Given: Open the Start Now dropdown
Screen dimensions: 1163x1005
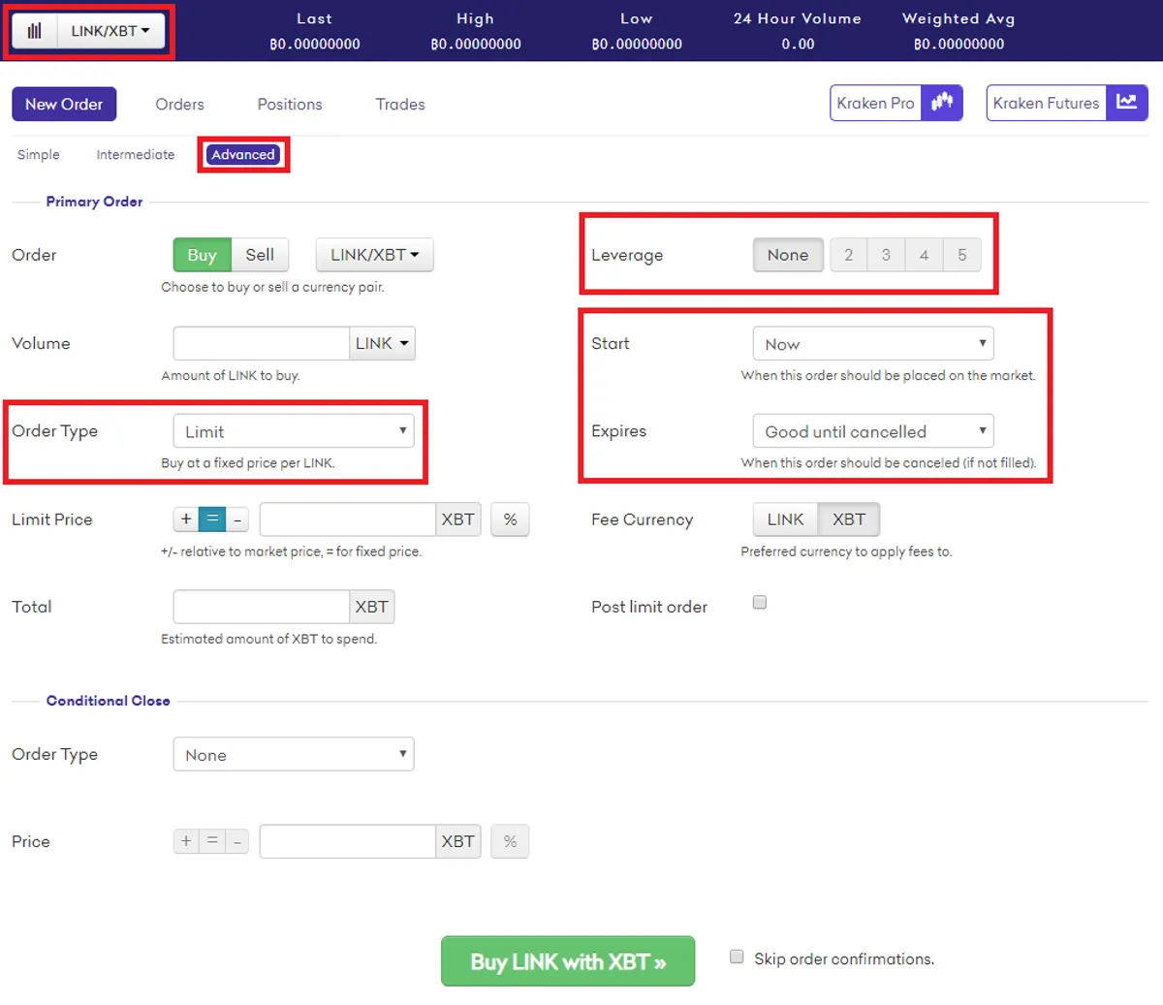Looking at the screenshot, I should pyautogui.click(x=873, y=343).
